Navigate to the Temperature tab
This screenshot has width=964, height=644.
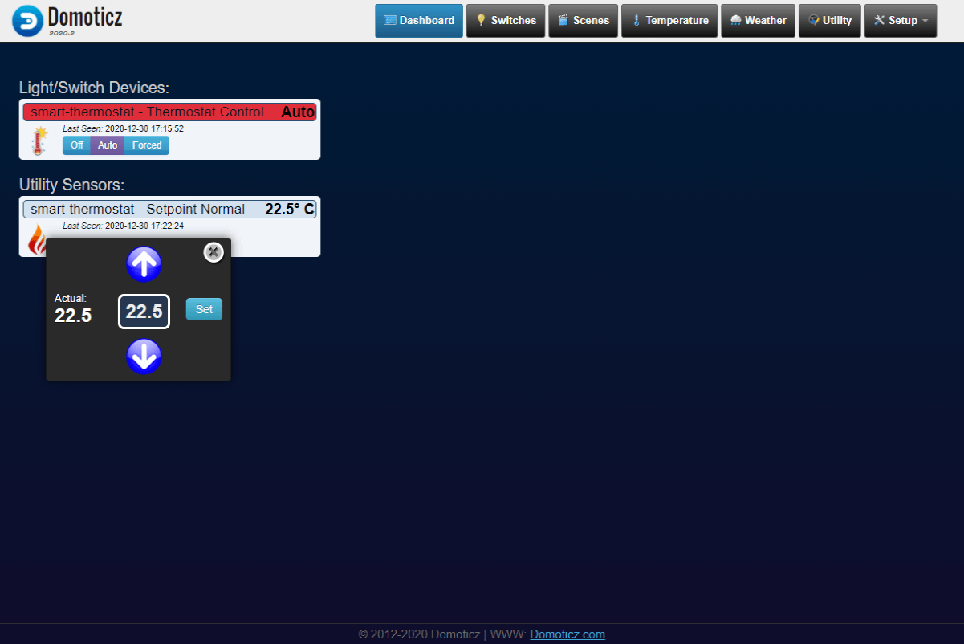point(669,21)
